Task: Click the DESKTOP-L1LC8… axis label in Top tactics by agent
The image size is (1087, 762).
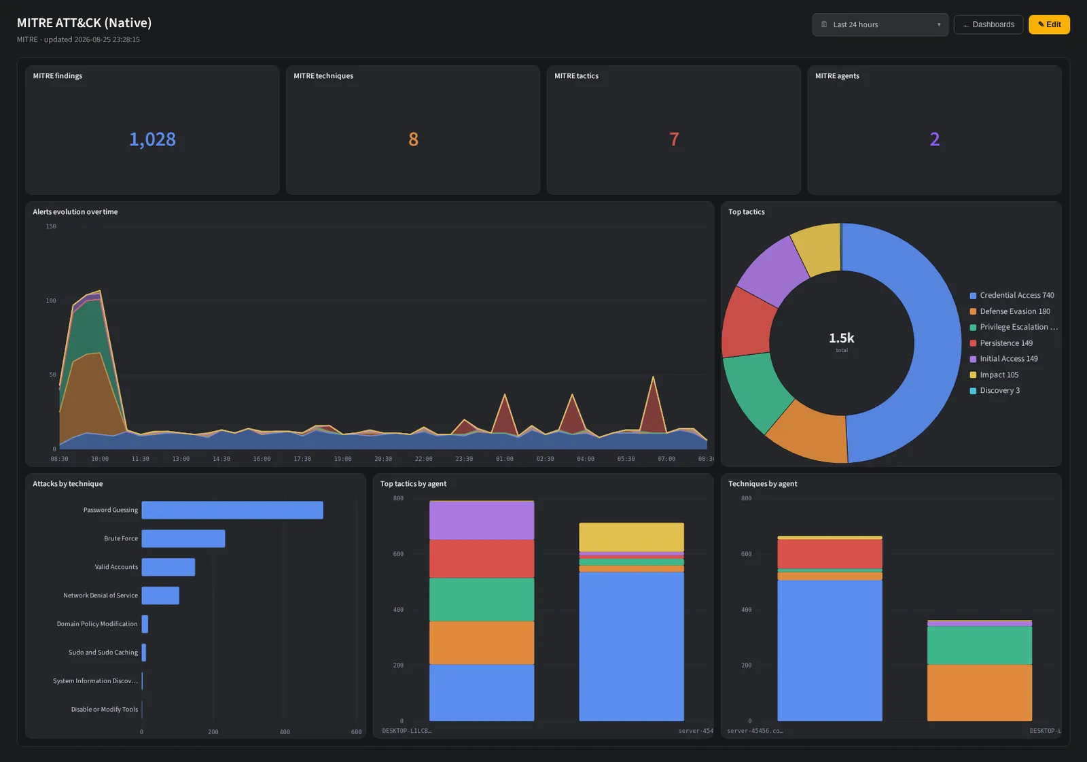Action: (407, 731)
